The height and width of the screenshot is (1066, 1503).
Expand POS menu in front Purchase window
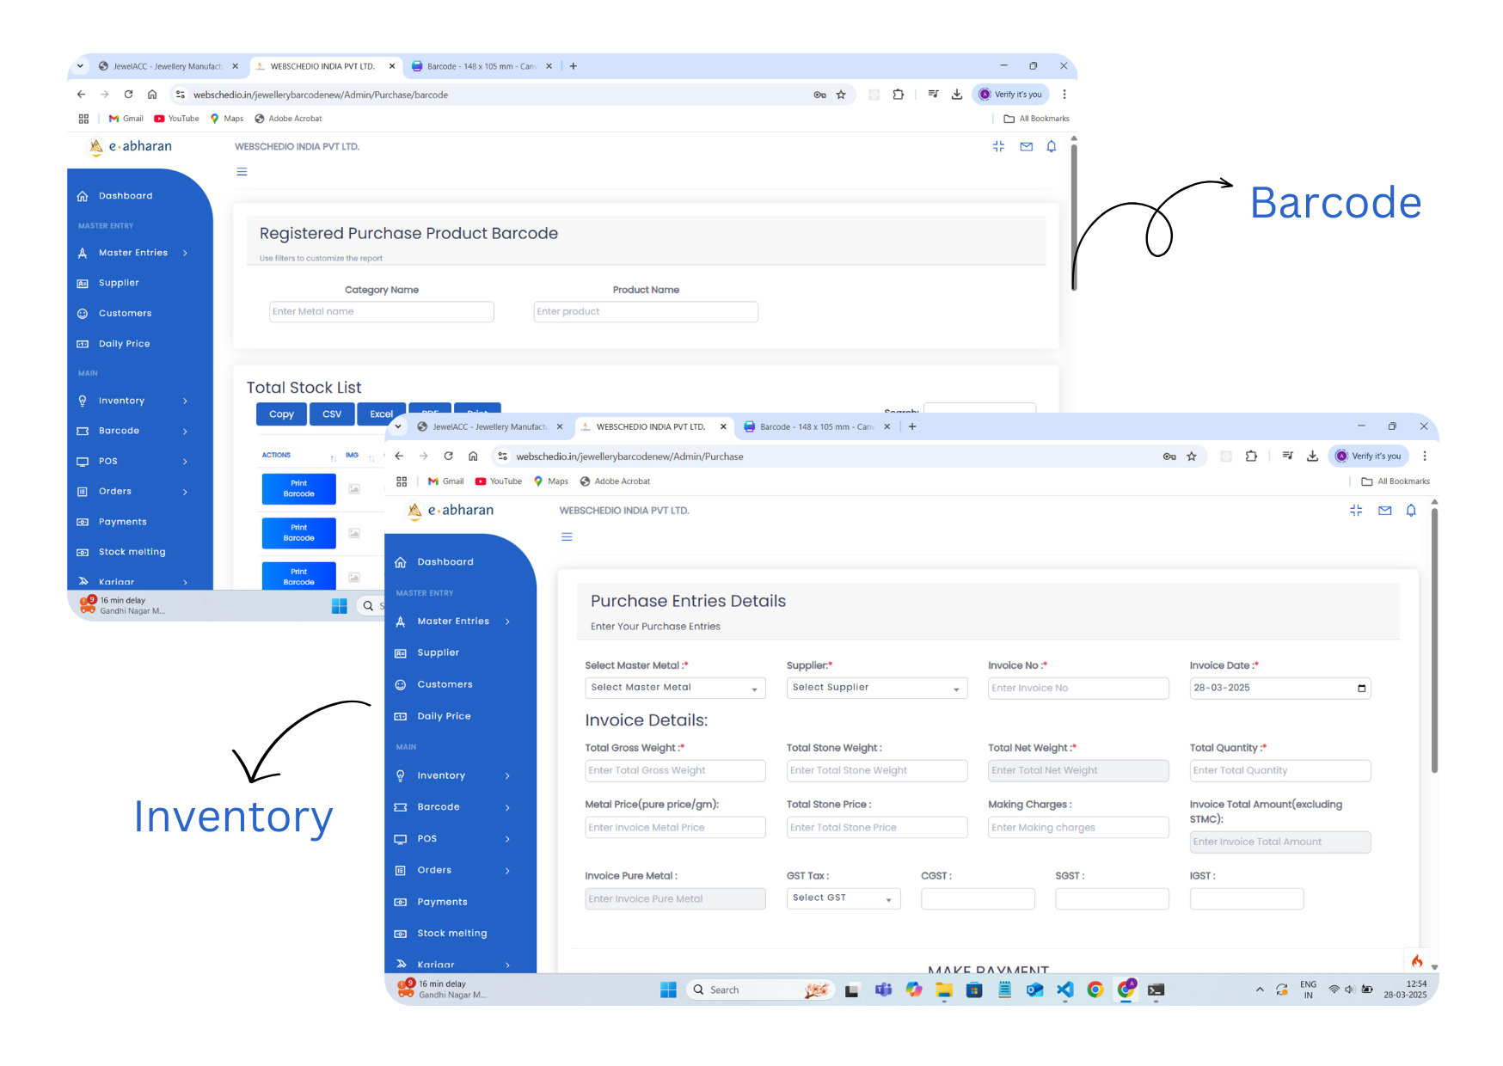[453, 839]
